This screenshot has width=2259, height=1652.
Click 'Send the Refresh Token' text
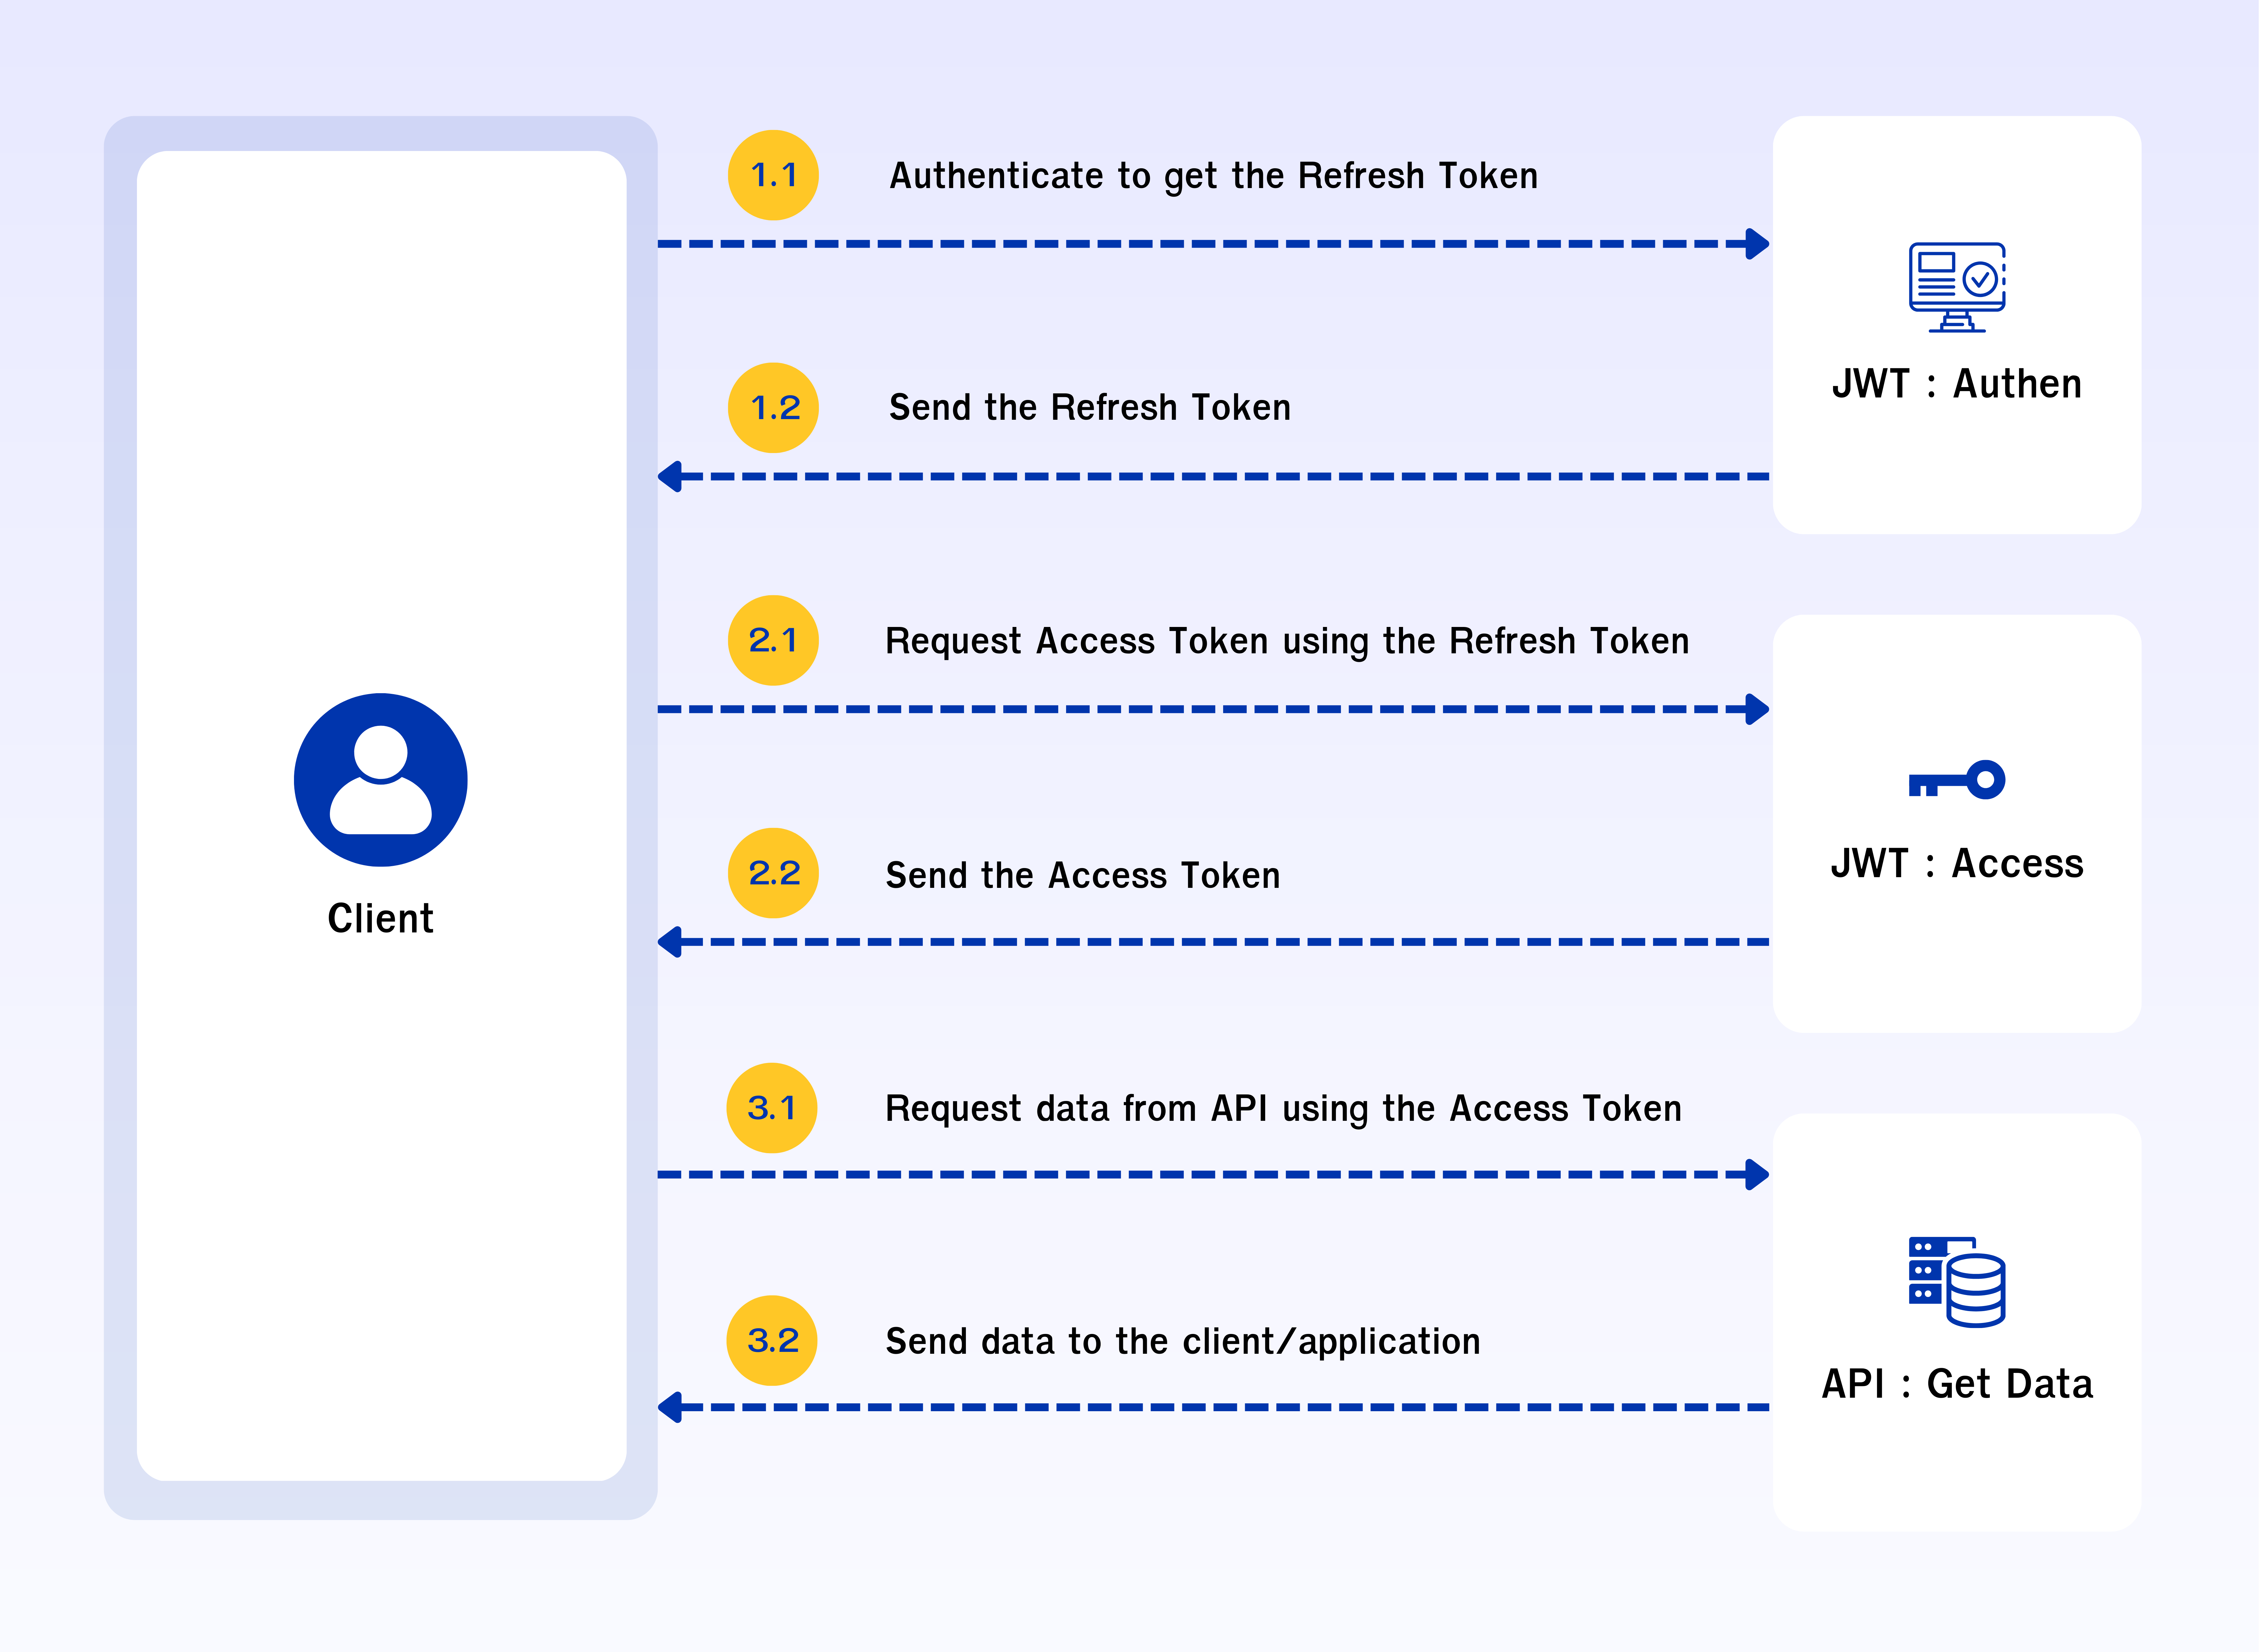[x=1090, y=408]
